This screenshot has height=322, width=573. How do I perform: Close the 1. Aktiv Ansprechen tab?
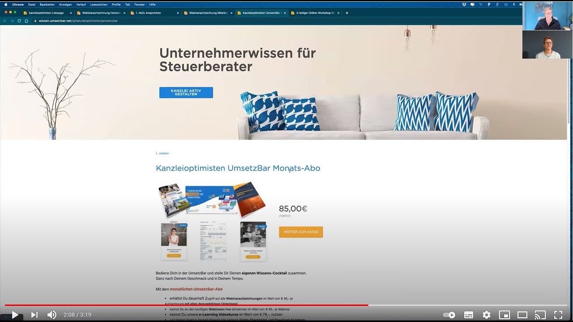click(x=178, y=13)
